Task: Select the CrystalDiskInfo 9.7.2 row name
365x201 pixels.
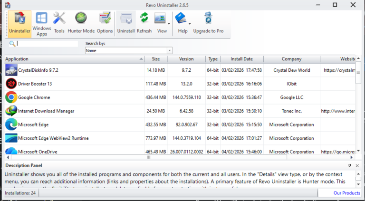Action: 38,70
